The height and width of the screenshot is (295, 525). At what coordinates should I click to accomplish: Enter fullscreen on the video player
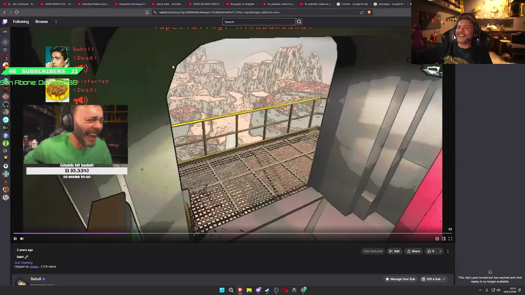[450, 239]
